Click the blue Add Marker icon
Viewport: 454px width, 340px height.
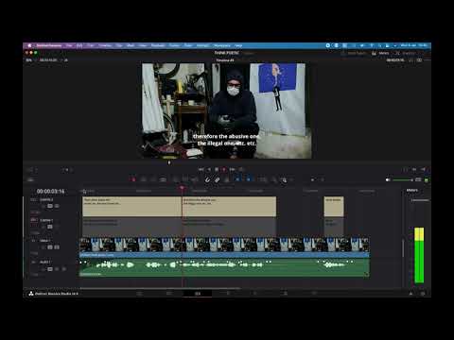click(x=249, y=179)
